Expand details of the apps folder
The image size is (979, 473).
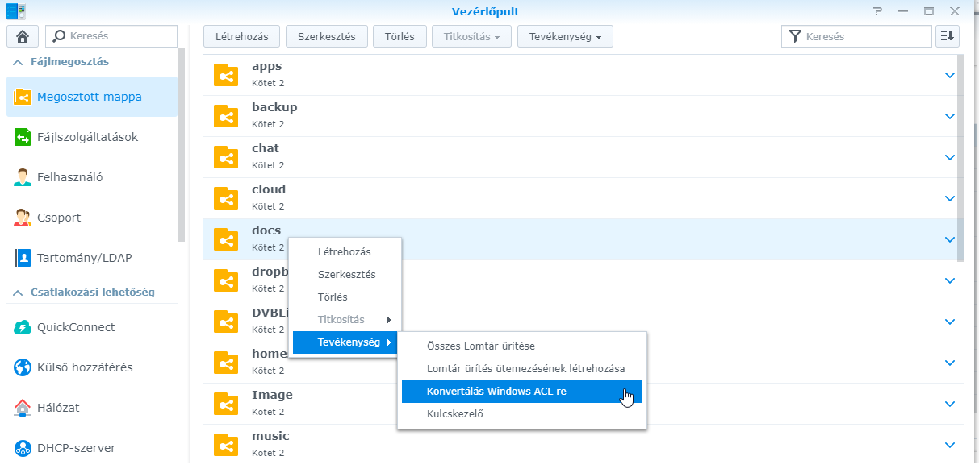pos(950,75)
